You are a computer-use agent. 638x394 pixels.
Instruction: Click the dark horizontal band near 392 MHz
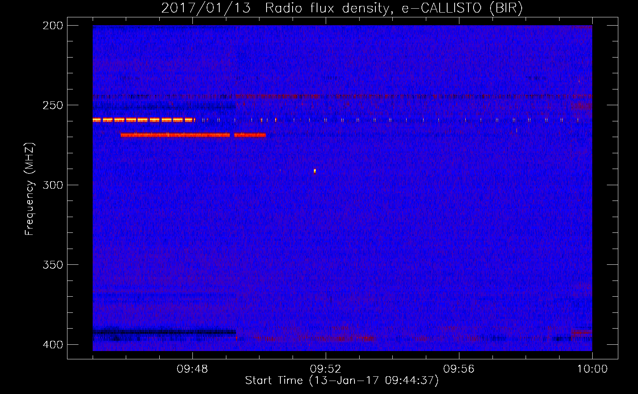(x=164, y=332)
